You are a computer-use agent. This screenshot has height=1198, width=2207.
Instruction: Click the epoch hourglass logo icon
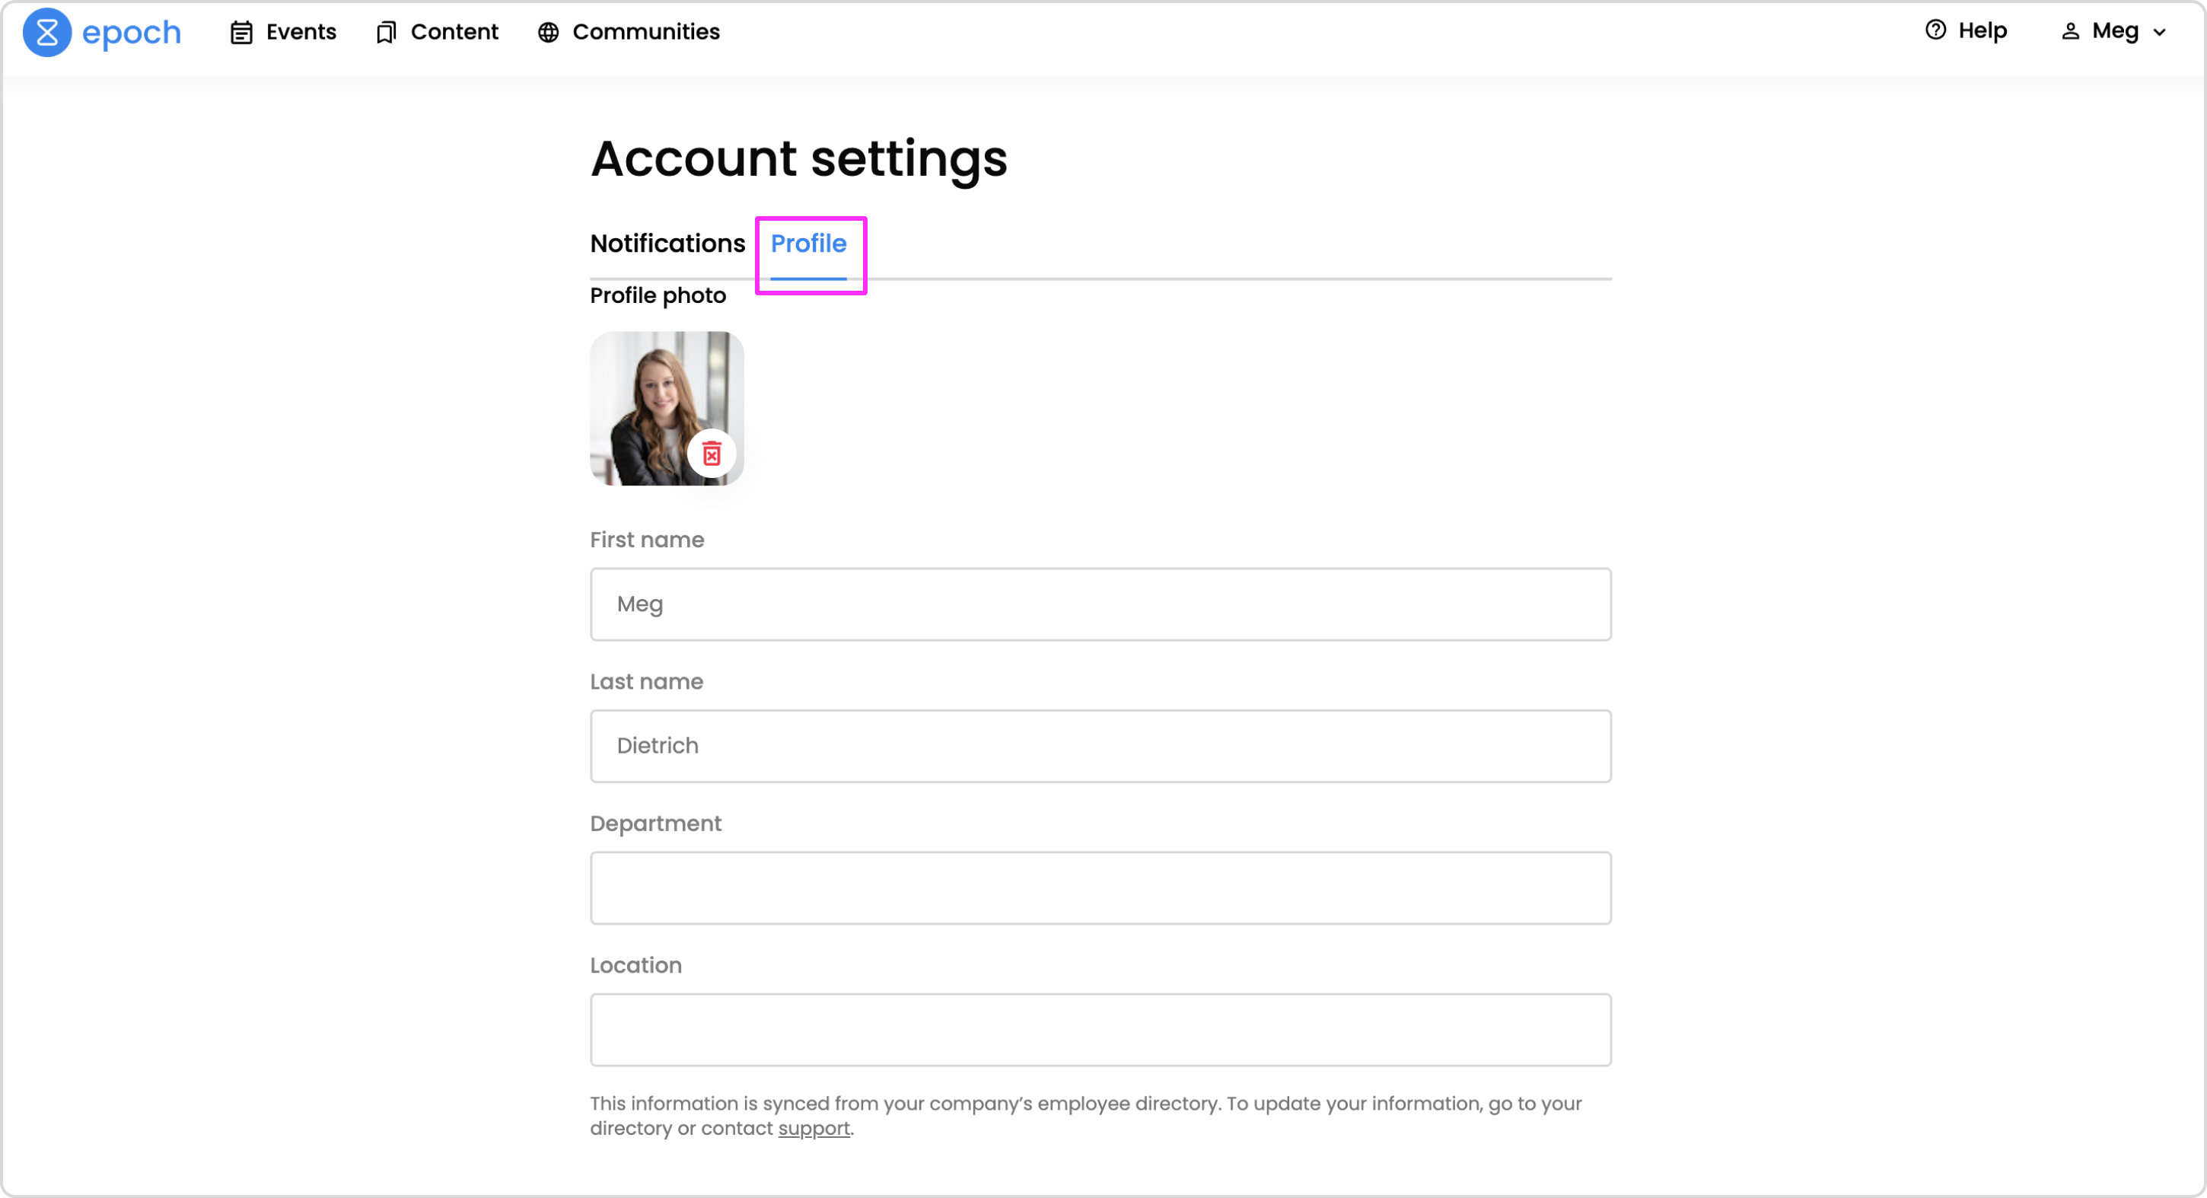point(47,33)
